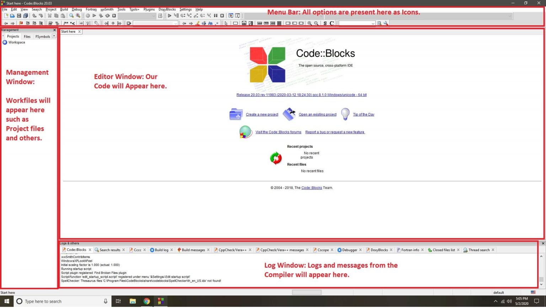Select the Step into debugger icon
The image size is (546, 308).
pyautogui.click(x=189, y=16)
